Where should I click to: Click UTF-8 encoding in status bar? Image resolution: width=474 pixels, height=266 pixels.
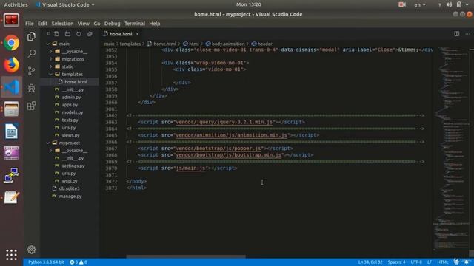416,262
